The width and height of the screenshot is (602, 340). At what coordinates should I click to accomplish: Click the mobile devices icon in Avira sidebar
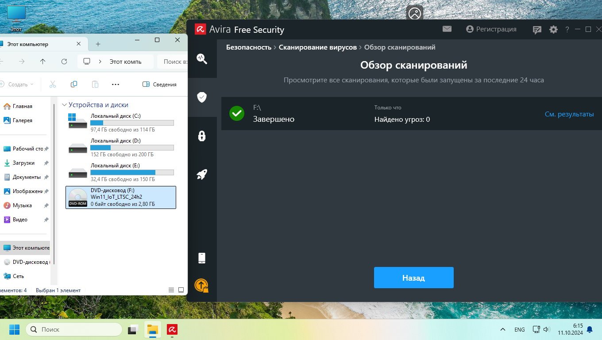202,258
